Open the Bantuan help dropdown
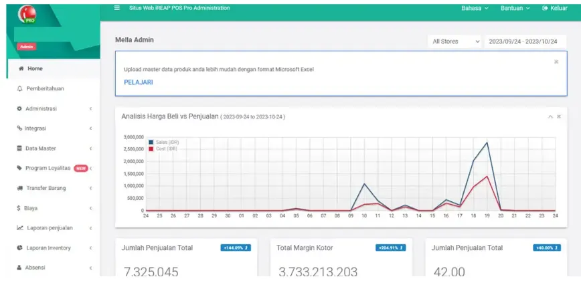Image resolution: width=581 pixels, height=291 pixels. (x=515, y=8)
